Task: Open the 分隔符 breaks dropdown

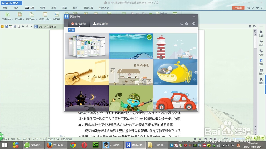Action: pyautogui.click(x=57, y=17)
